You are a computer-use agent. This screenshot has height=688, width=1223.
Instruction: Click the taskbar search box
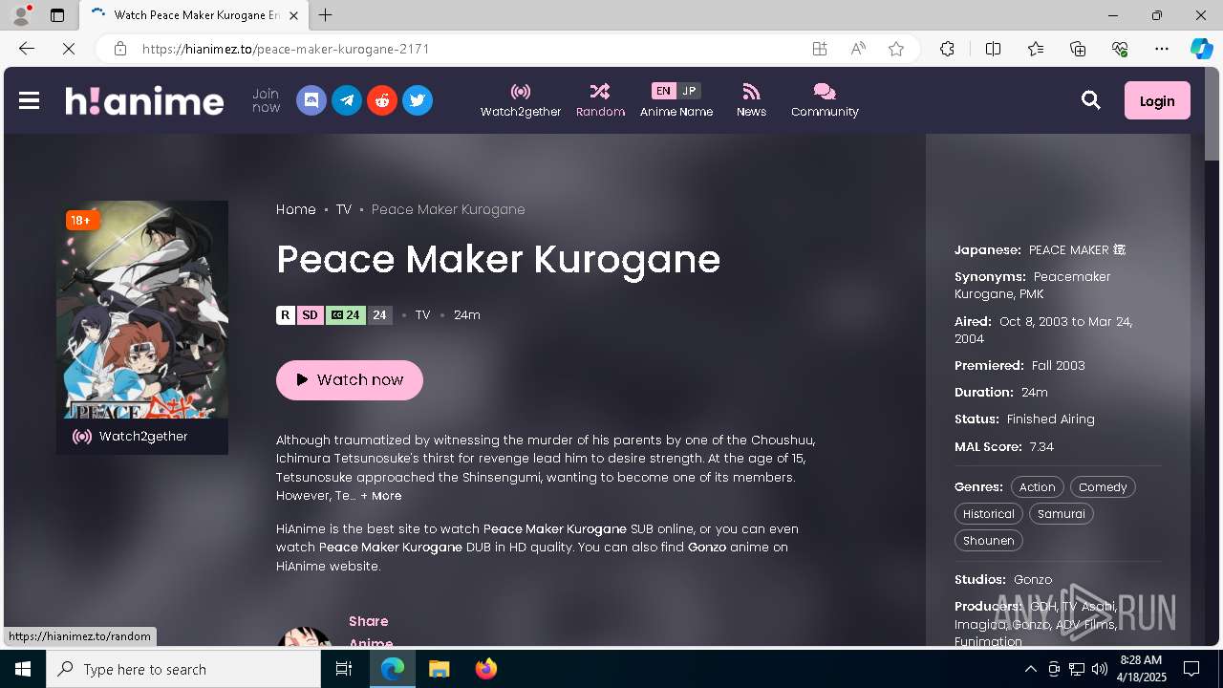(x=183, y=669)
